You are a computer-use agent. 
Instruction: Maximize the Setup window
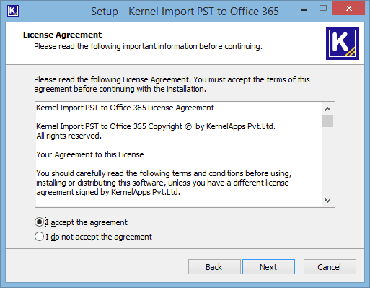click(323, 9)
